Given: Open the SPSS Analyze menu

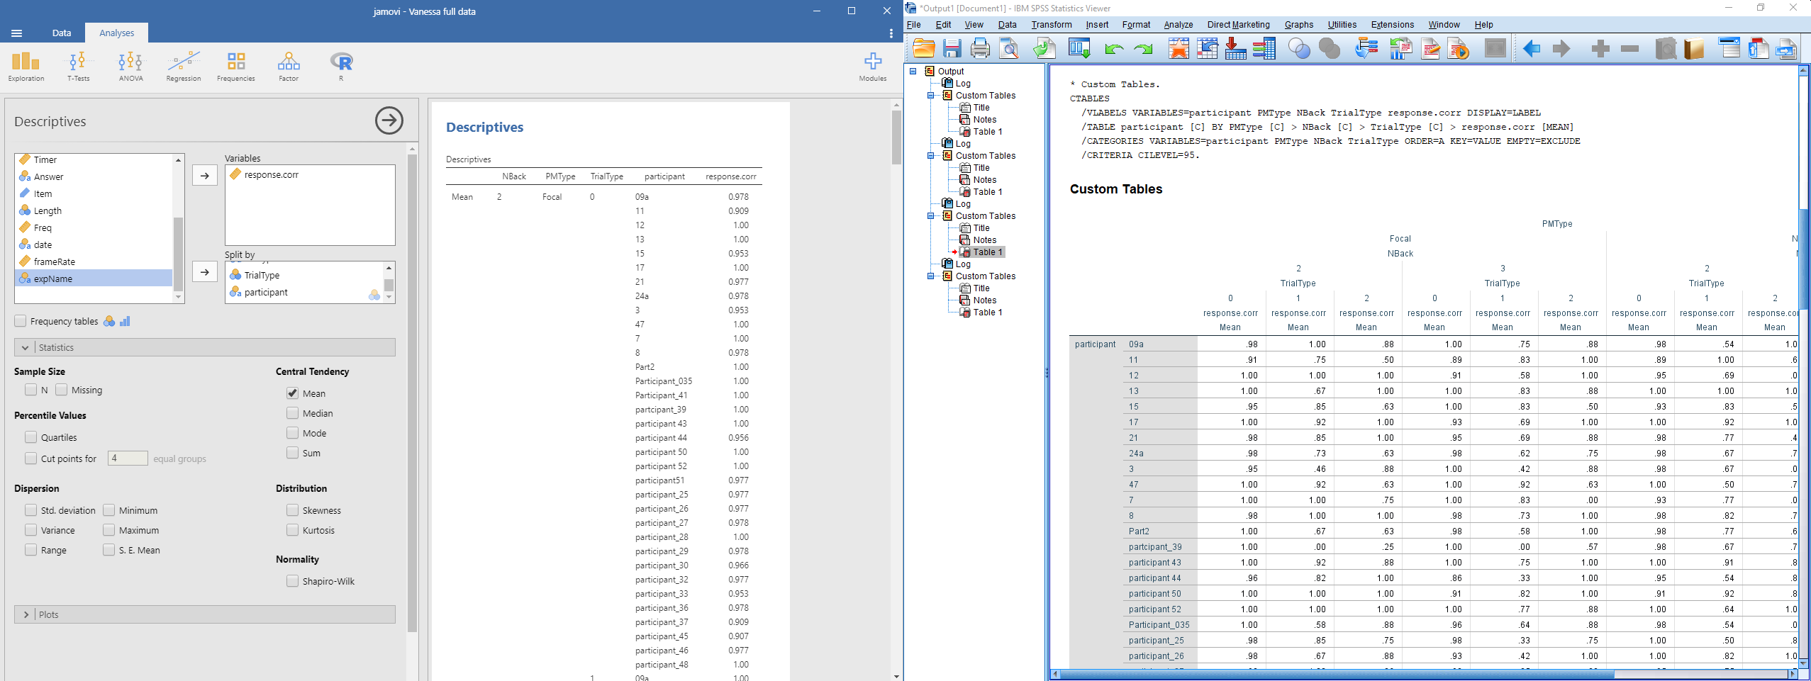Looking at the screenshot, I should (1178, 24).
